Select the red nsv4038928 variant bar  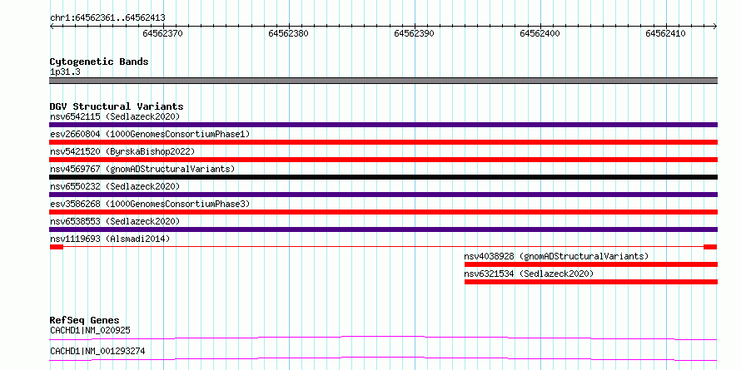pyautogui.click(x=591, y=264)
